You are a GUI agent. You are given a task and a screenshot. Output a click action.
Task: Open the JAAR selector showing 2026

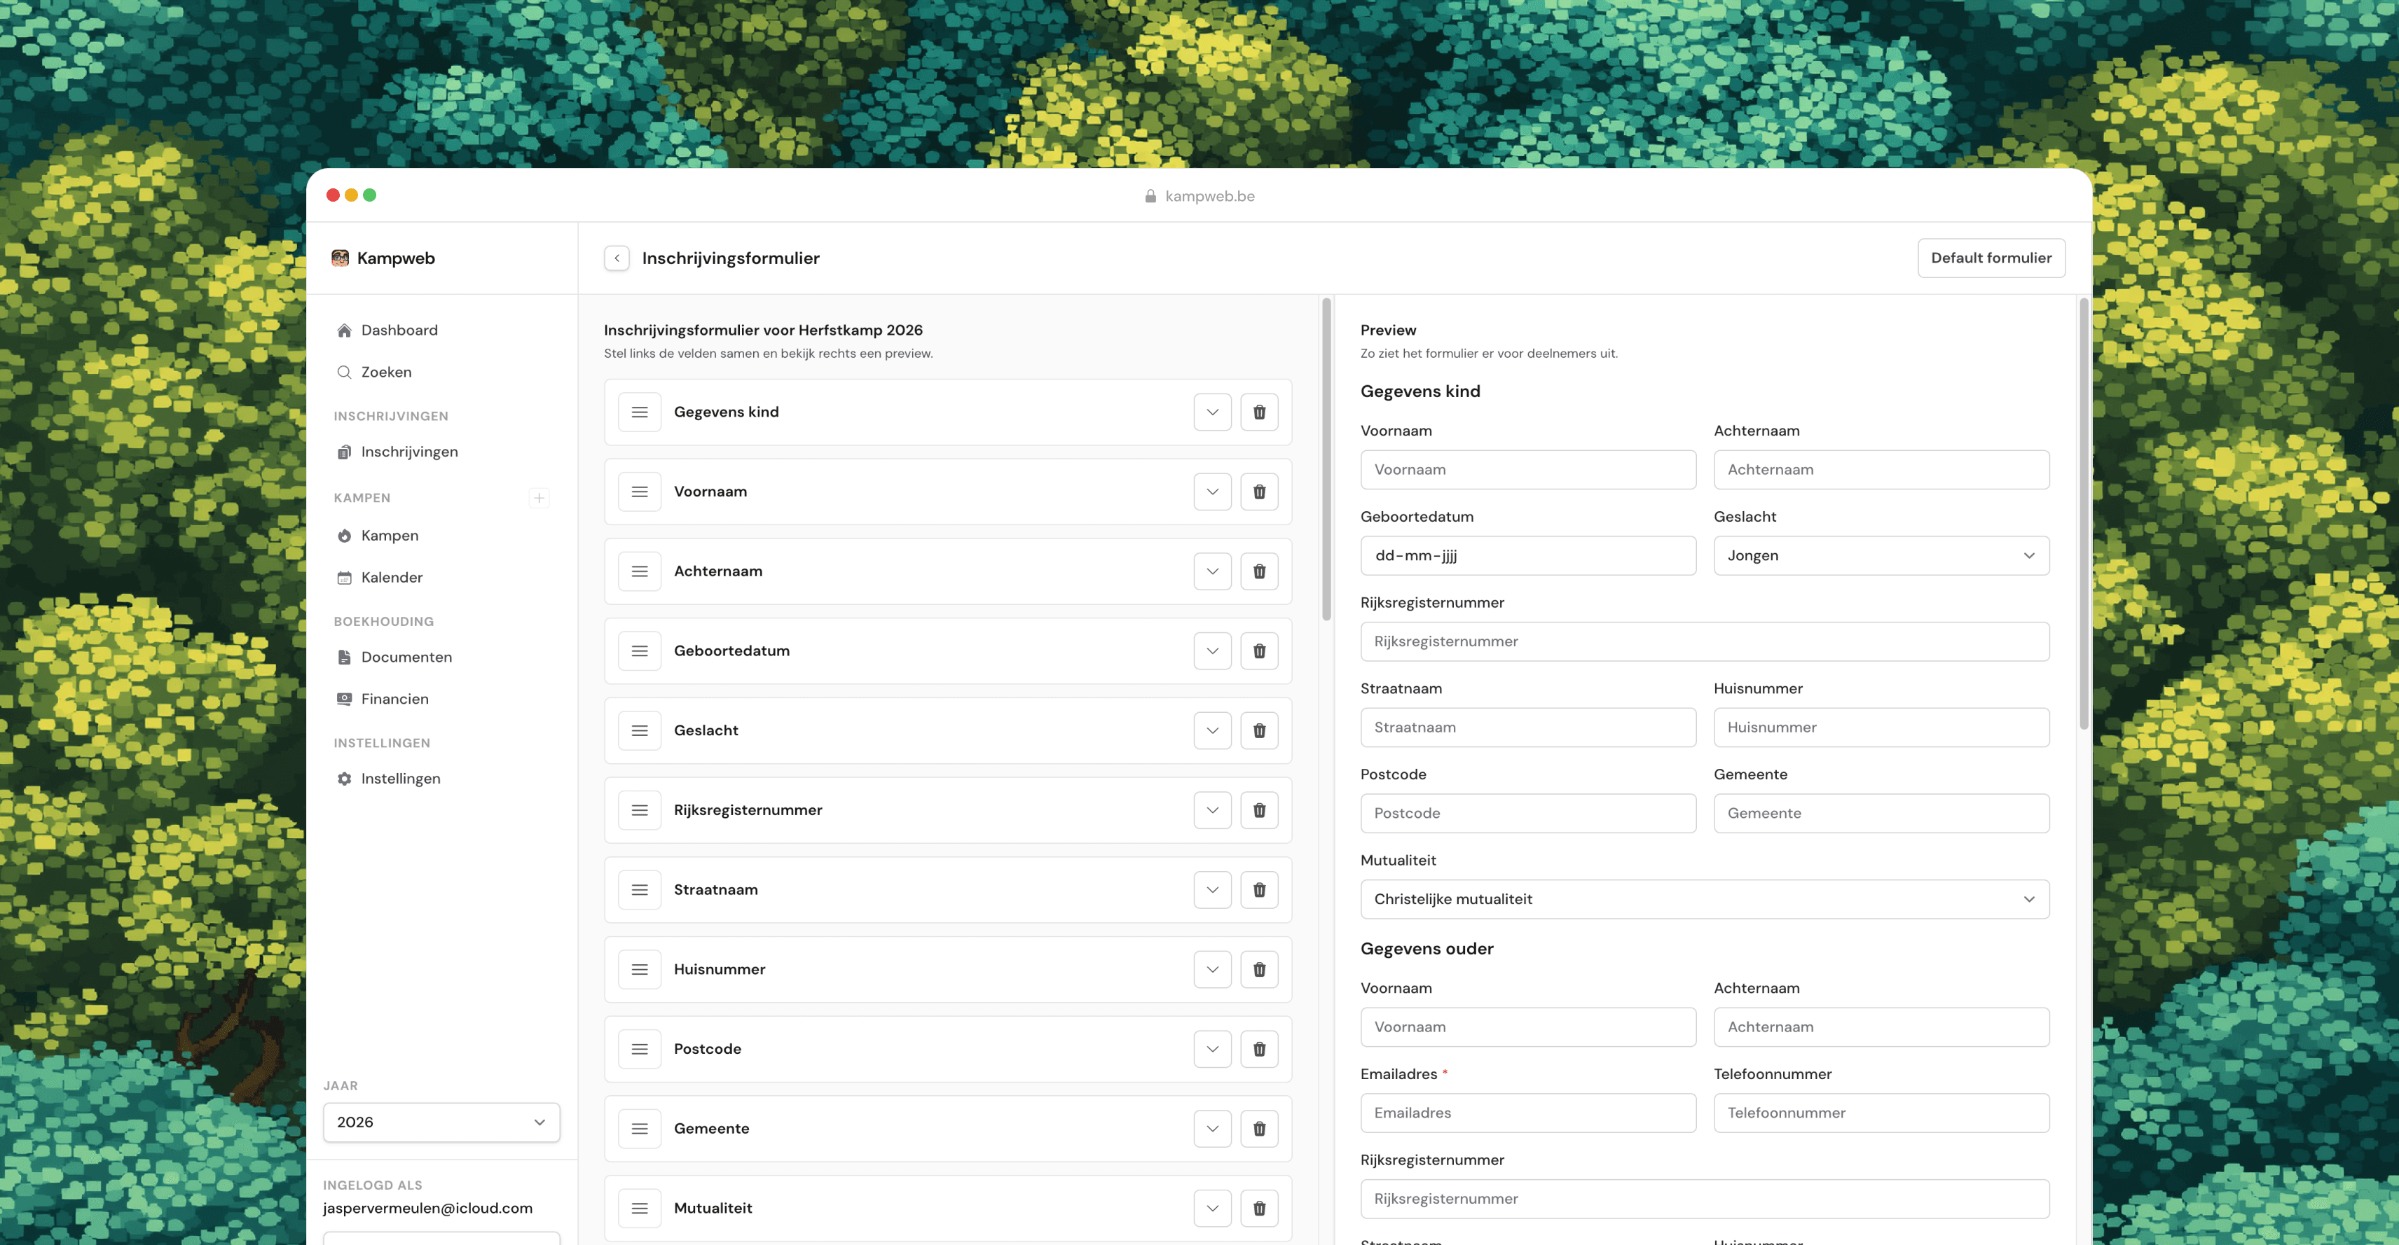441,1122
